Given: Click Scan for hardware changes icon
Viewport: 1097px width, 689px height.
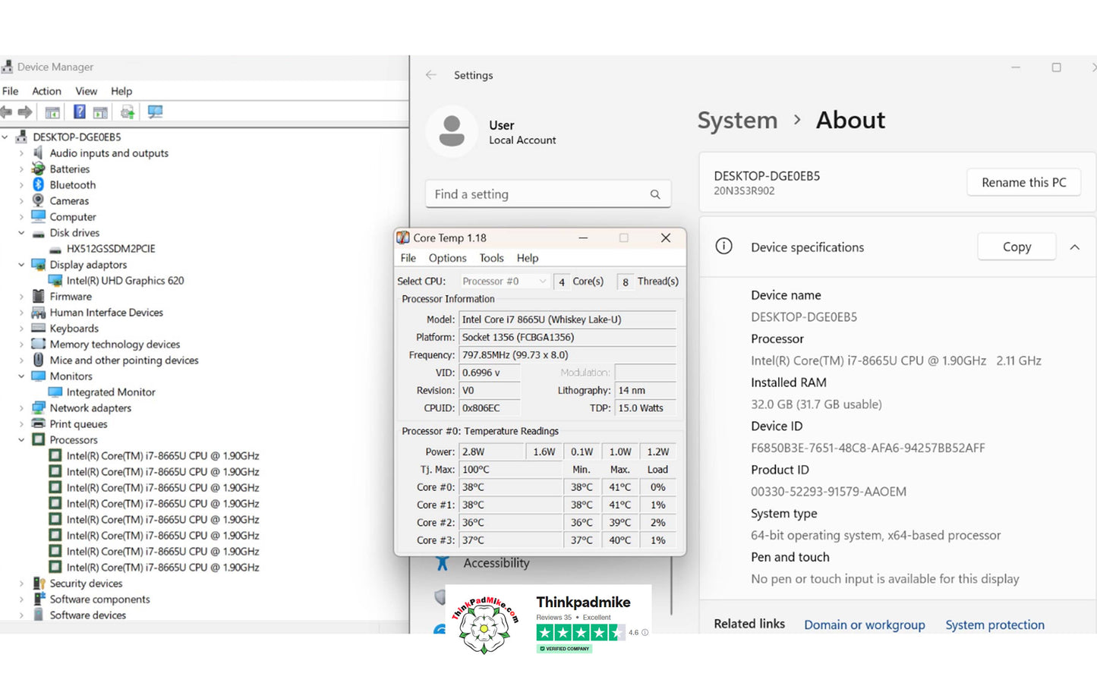Looking at the screenshot, I should coord(156,112).
